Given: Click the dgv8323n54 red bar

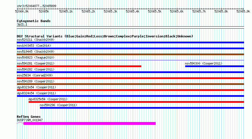Looking at the screenshot, I should point(130,90).
